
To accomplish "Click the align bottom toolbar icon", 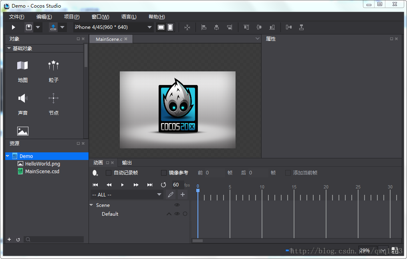I will point(272,27).
